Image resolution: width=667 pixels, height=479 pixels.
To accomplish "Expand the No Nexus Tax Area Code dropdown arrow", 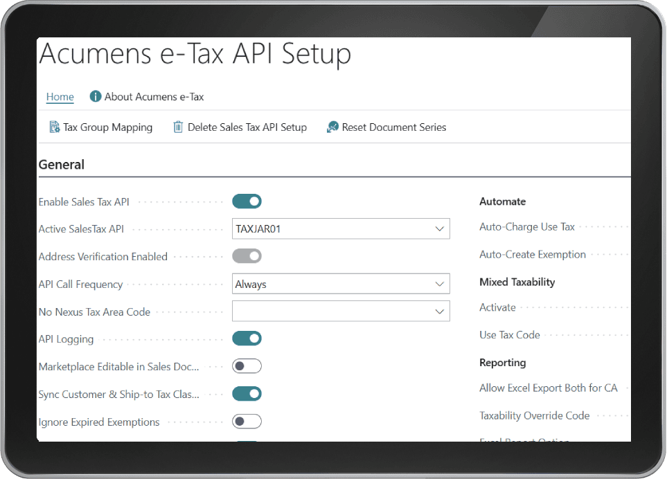I will point(440,311).
